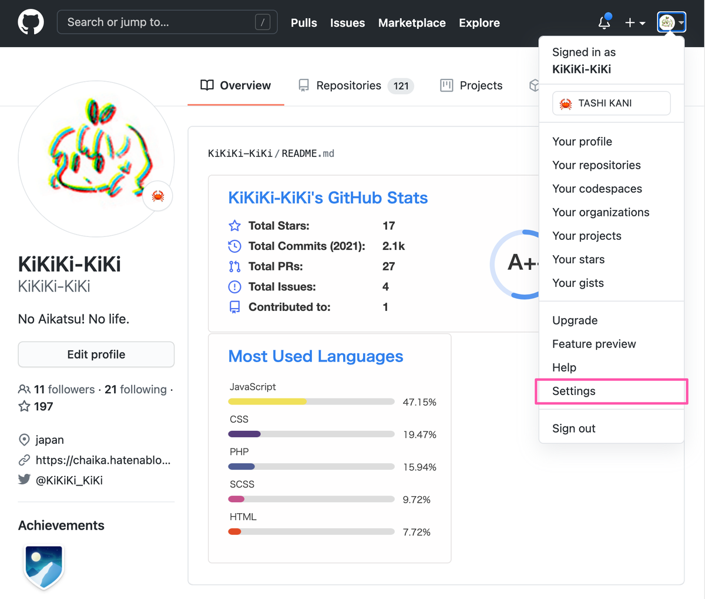Click the JavaScript yellow language bar
The height and width of the screenshot is (599, 705).
267,401
